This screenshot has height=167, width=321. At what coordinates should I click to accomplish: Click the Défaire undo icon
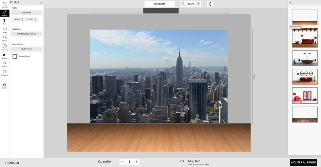point(5,55)
